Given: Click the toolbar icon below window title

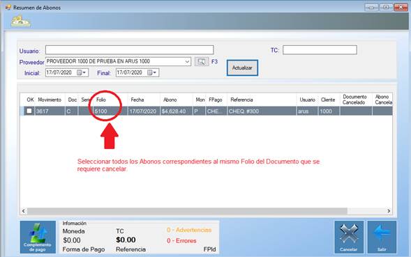Looking at the screenshot, I should tap(21, 21).
